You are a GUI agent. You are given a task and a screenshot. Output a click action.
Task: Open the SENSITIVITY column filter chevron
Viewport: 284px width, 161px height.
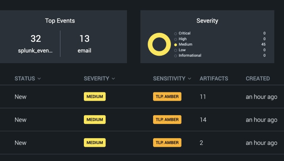[x=189, y=79]
